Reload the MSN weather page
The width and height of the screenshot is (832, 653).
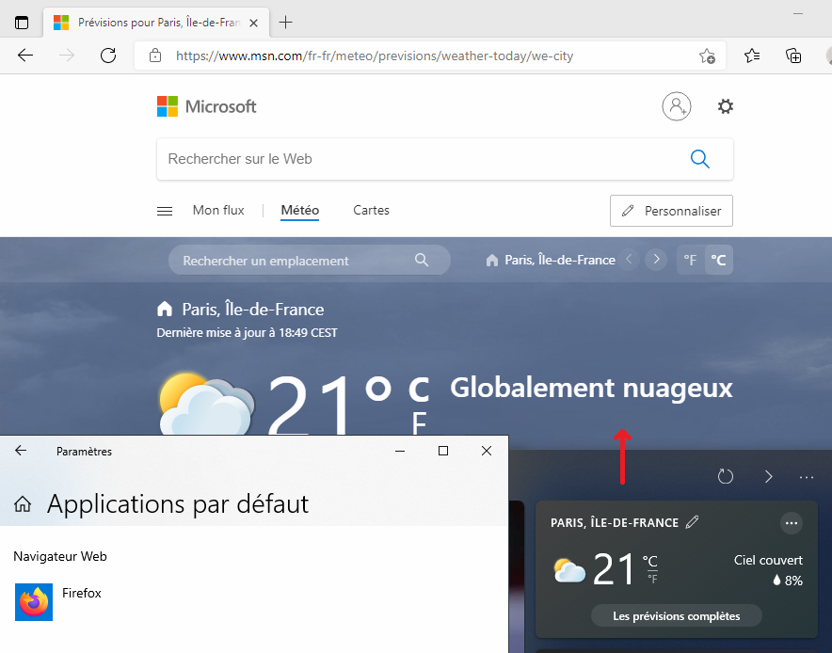108,56
